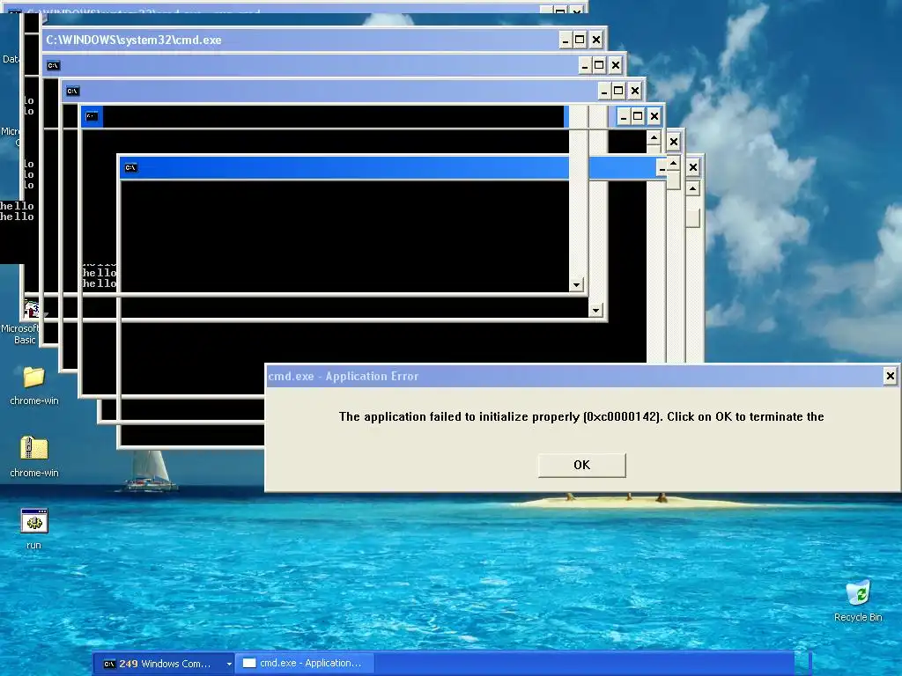Click the cmd.exe - Application Error title text

coord(344,377)
